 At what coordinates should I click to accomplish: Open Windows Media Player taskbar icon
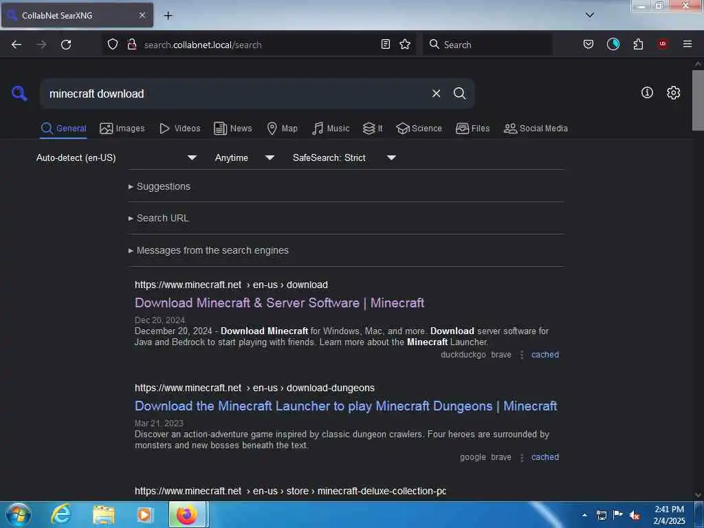coord(144,515)
